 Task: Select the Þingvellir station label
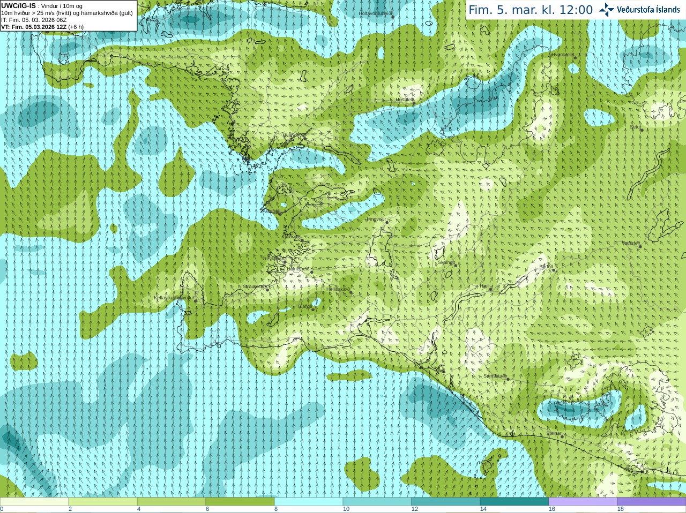click(x=376, y=219)
